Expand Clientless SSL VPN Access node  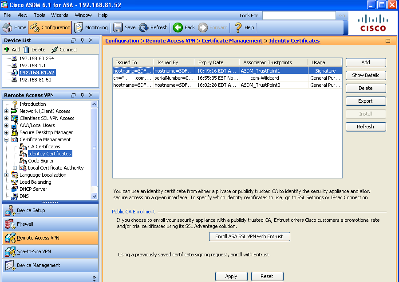[6, 118]
